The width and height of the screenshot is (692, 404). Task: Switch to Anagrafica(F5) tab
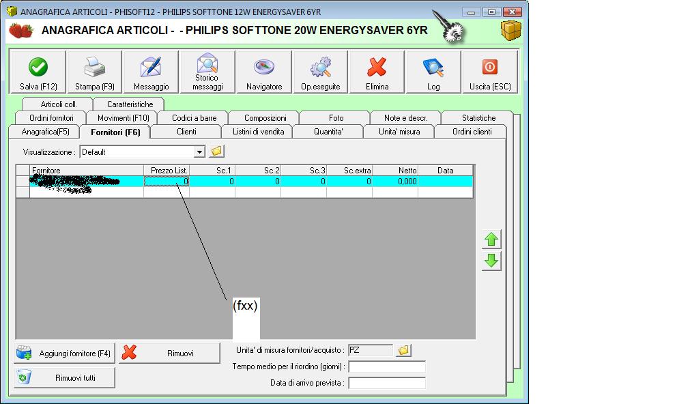coord(45,132)
